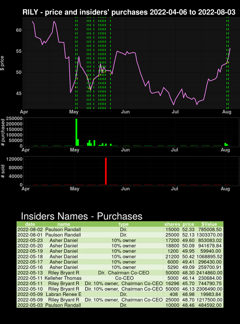Select the date cell '2022-05-10'
Screen dimensions: 240x324
[x=30, y=289]
